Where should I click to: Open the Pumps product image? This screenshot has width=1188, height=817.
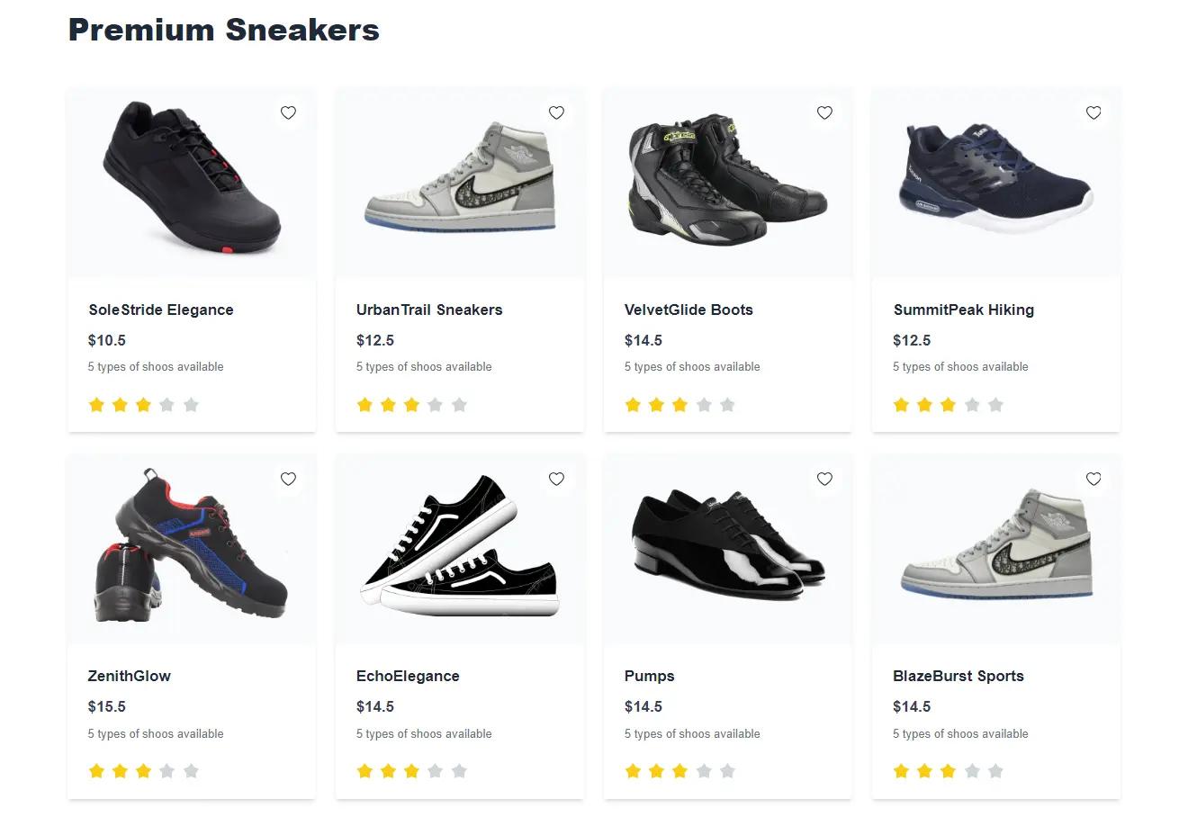pos(727,544)
